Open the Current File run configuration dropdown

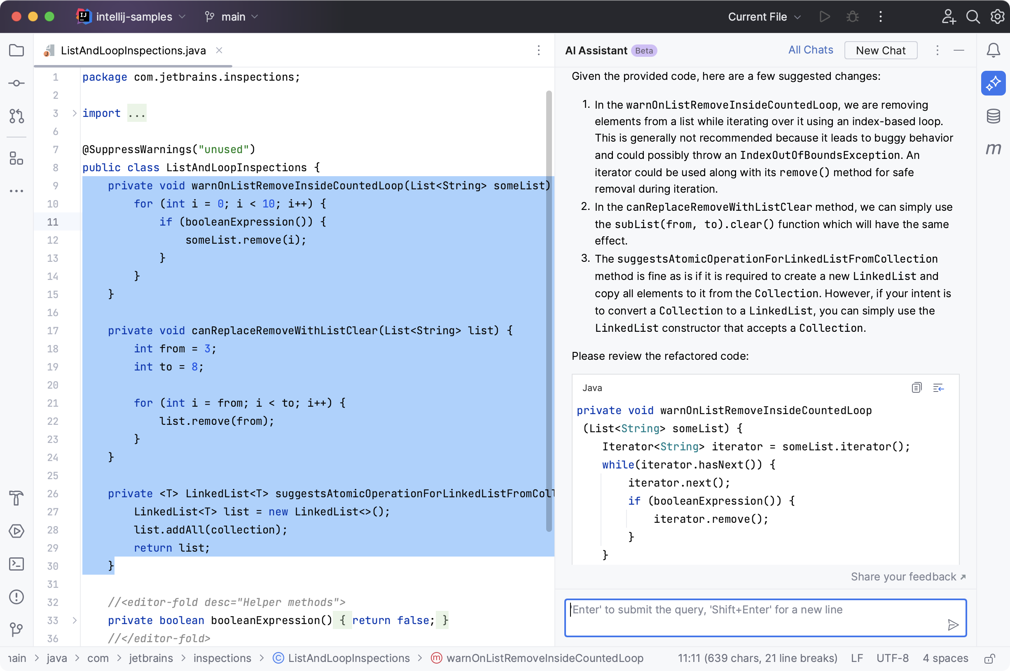tap(764, 17)
